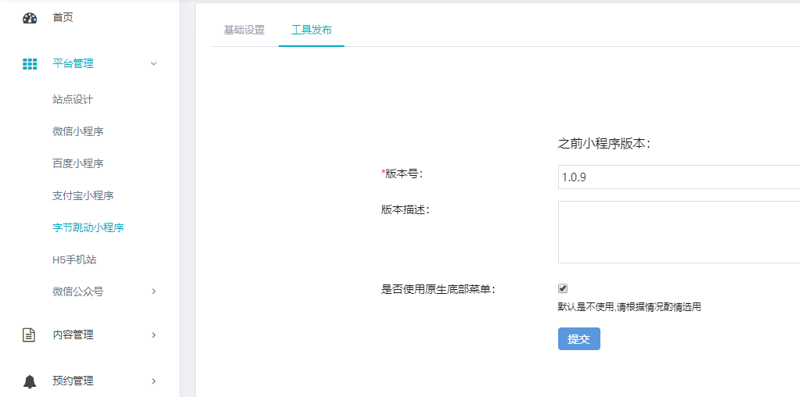Go to 微信小程序 in the sidebar
The image size is (800, 397).
pyautogui.click(x=78, y=131)
